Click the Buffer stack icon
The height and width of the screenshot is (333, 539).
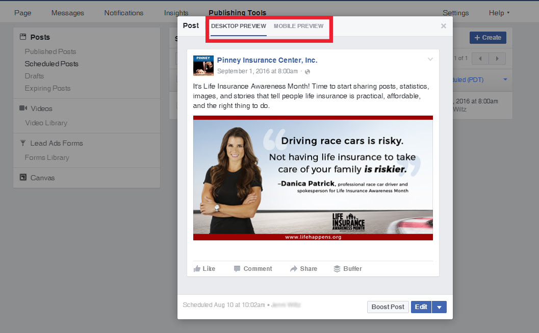[x=337, y=268]
